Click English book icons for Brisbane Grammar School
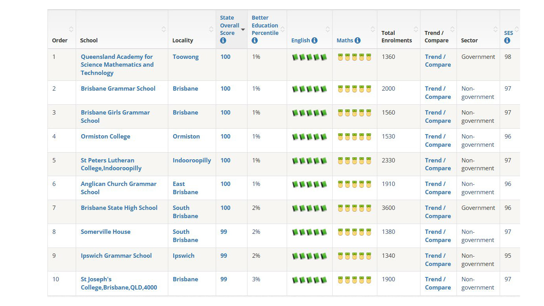 (309, 89)
